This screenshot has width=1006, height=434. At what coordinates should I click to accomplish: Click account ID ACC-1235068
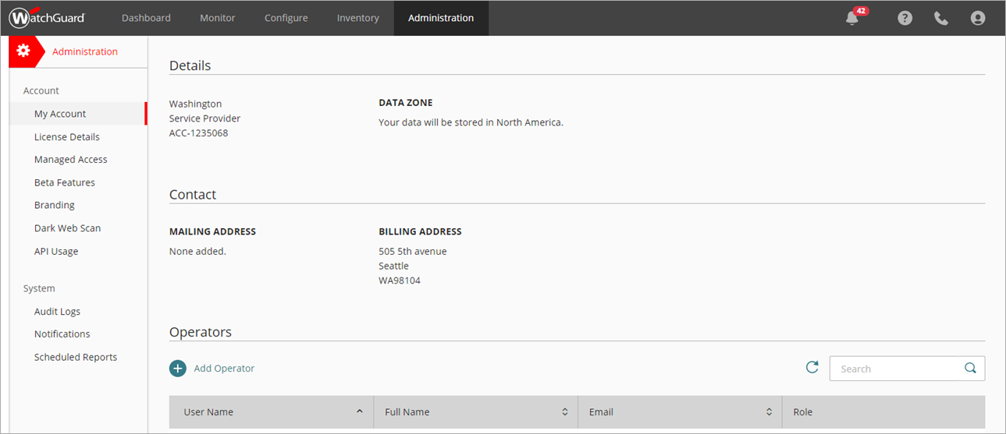[198, 133]
